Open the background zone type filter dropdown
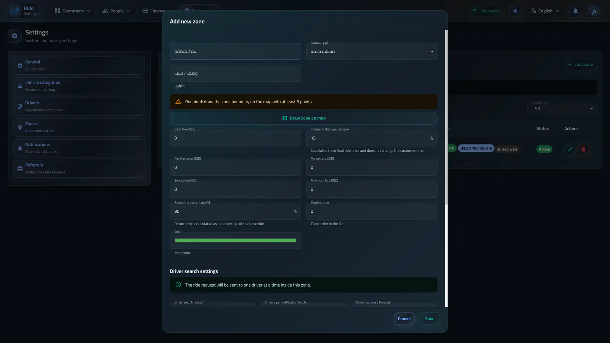 click(562, 109)
